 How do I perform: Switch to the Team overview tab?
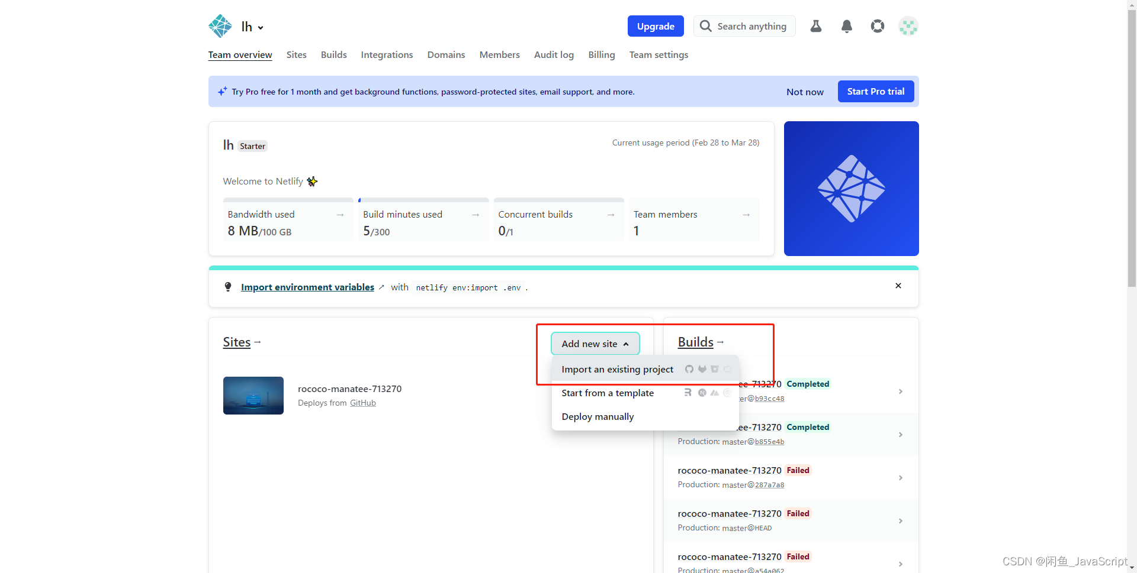pos(240,54)
